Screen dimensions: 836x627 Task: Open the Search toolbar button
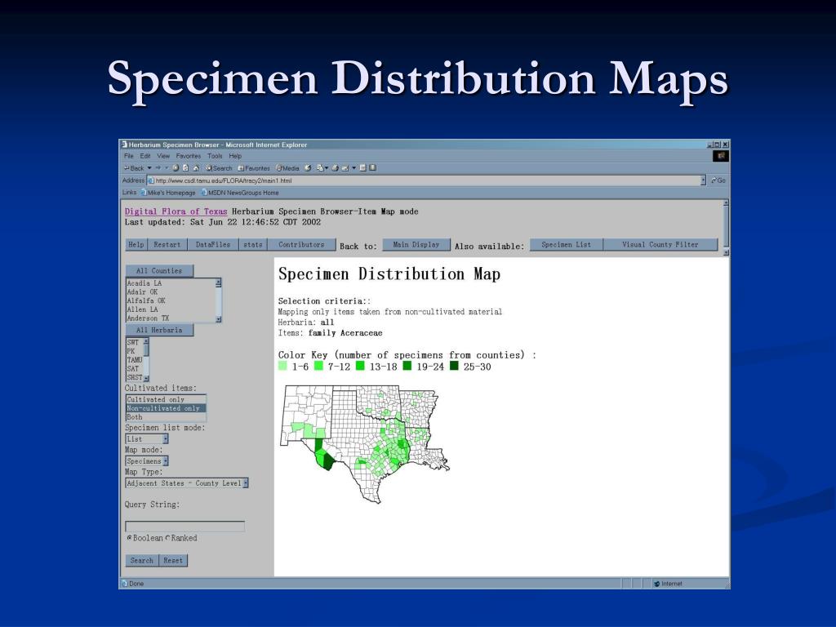coord(219,168)
